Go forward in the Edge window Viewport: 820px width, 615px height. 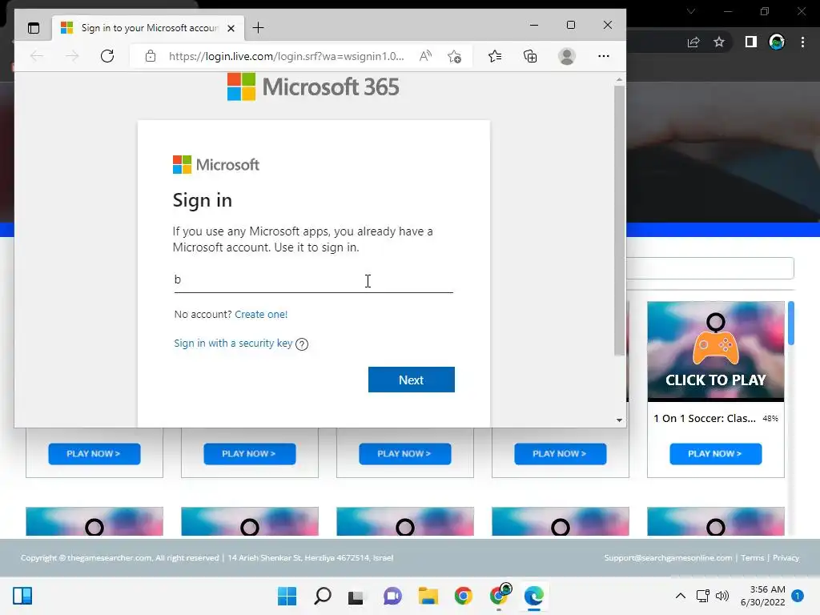pyautogui.click(x=72, y=56)
